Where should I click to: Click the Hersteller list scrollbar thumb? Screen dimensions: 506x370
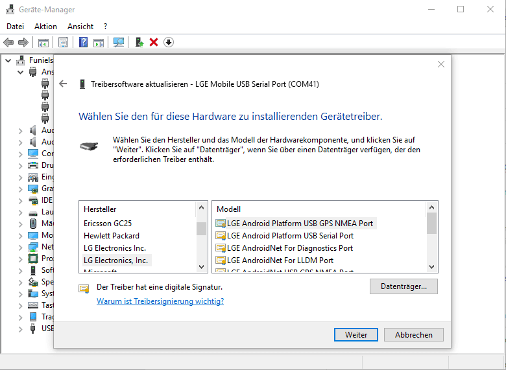pyautogui.click(x=201, y=229)
